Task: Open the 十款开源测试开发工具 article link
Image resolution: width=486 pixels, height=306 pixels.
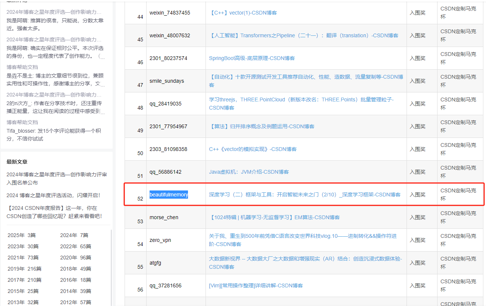Action: [x=306, y=81]
